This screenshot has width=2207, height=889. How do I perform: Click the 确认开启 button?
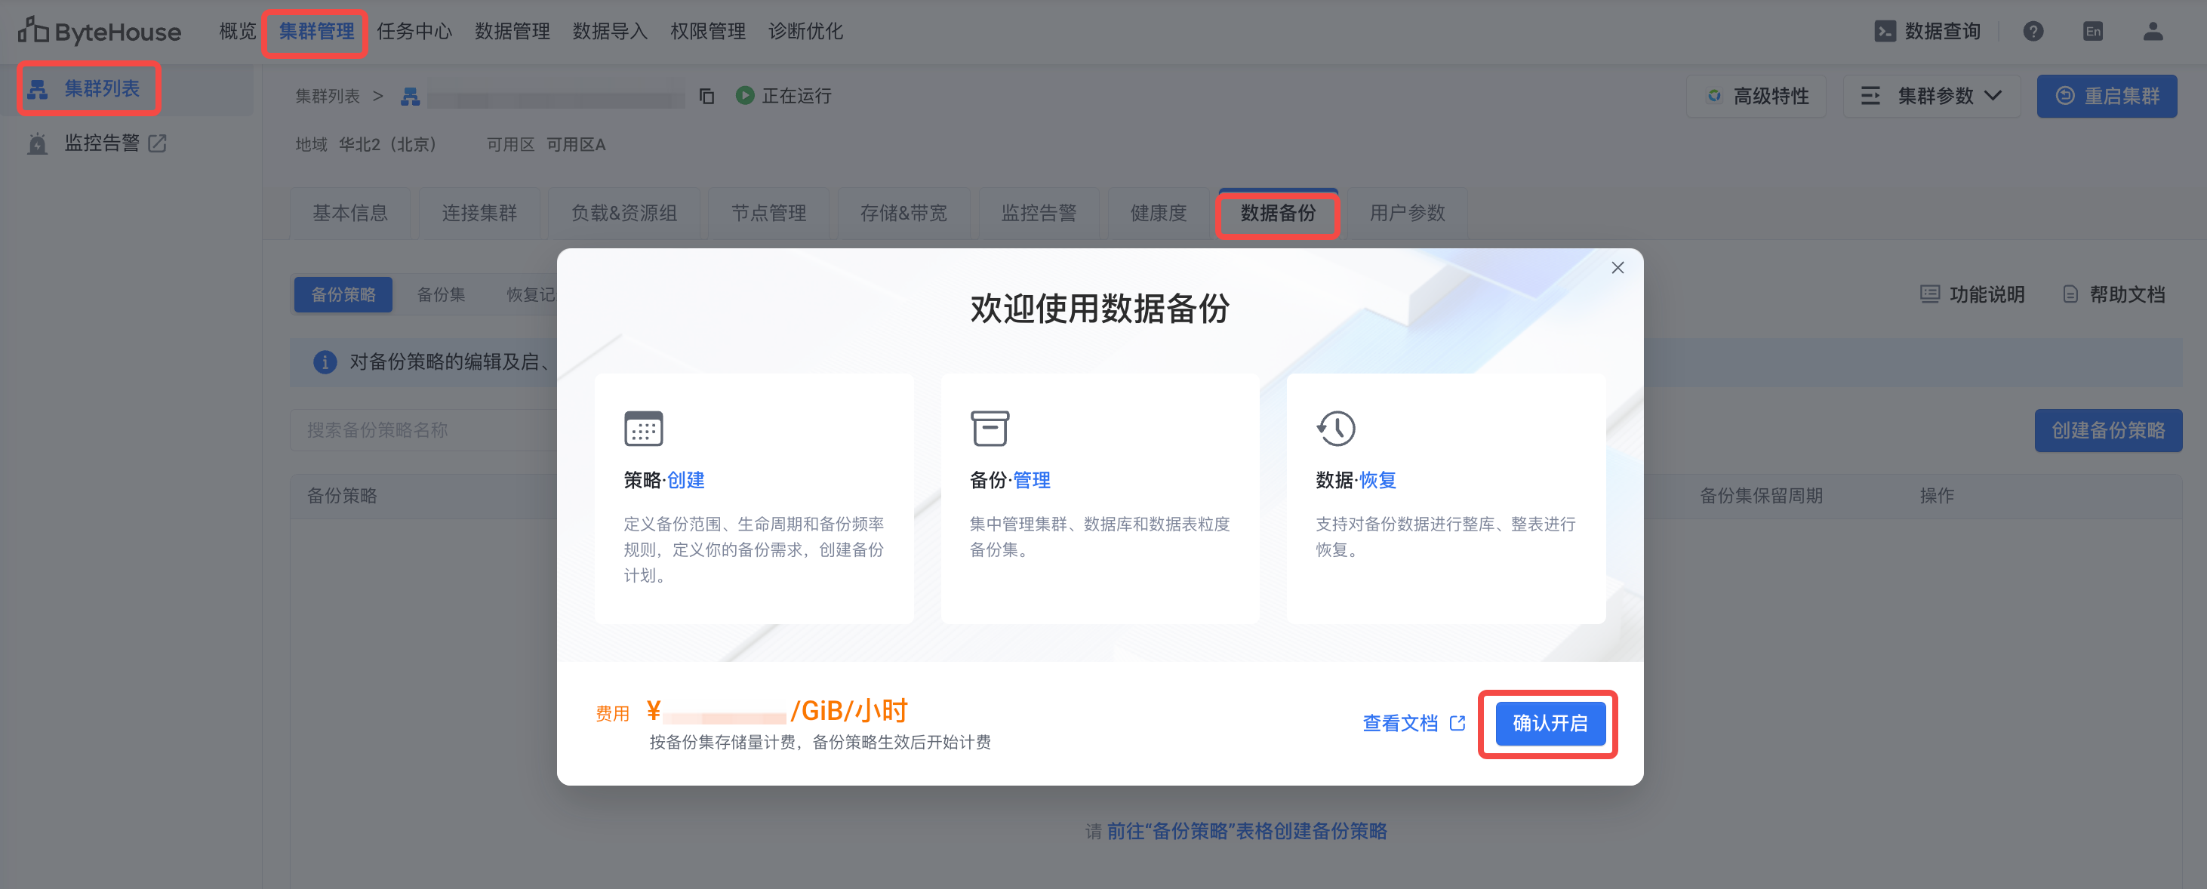[x=1549, y=723]
